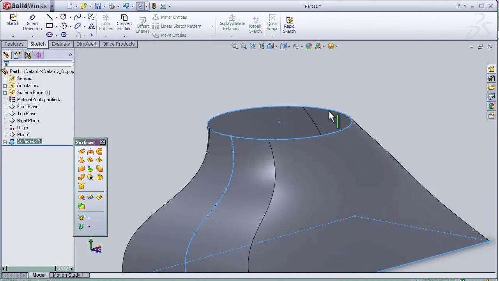This screenshot has width=499, height=281.
Task: Select Origin in feature tree
Action: click(22, 128)
